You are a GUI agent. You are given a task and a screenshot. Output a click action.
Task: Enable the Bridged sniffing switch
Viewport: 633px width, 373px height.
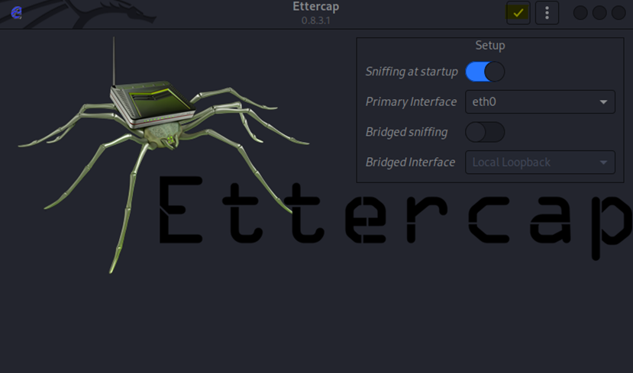click(485, 132)
